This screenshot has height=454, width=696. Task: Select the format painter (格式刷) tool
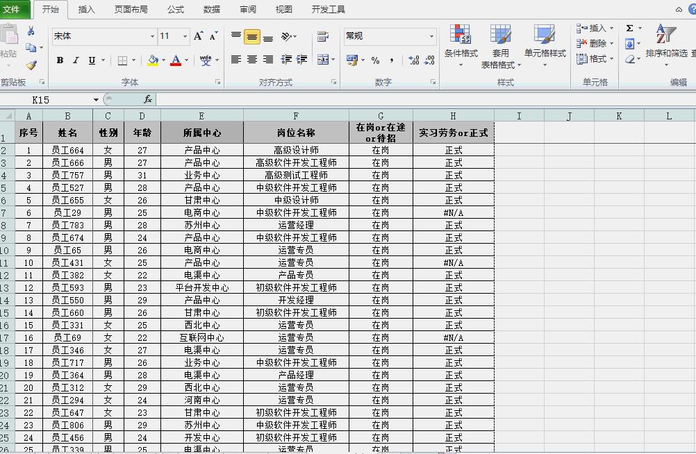(x=32, y=64)
